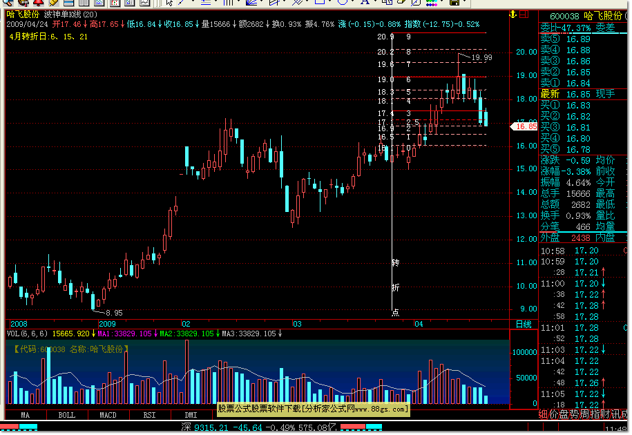
Task: Click the 总手 15666 volume row
Action: tap(565, 194)
